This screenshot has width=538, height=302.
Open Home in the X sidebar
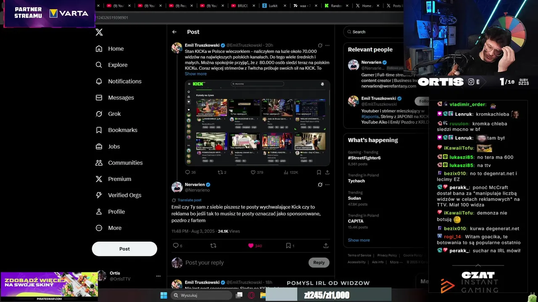(110, 49)
